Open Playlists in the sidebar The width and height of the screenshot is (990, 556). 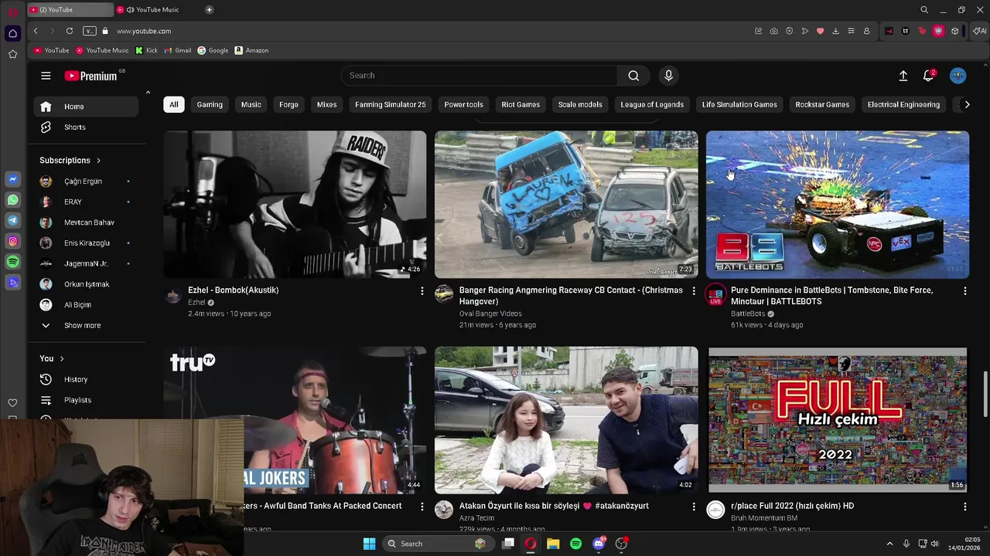[85, 400]
